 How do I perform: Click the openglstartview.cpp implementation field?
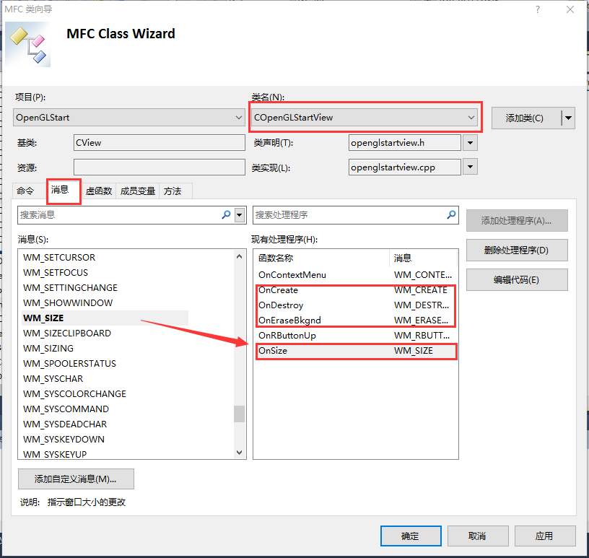tap(404, 167)
